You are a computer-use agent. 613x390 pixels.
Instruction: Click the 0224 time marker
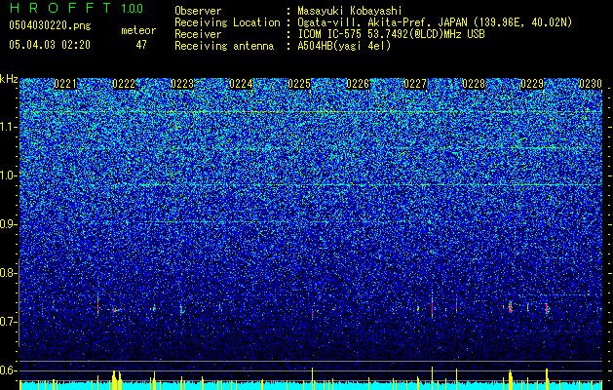point(241,84)
